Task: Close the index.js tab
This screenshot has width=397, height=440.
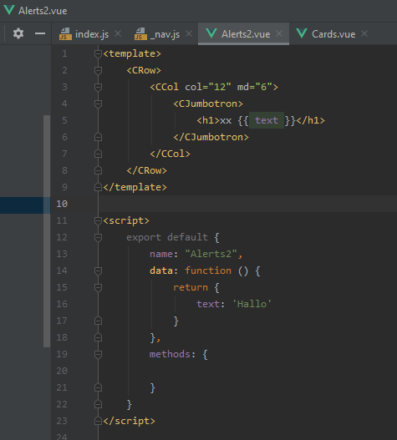Action: point(118,33)
